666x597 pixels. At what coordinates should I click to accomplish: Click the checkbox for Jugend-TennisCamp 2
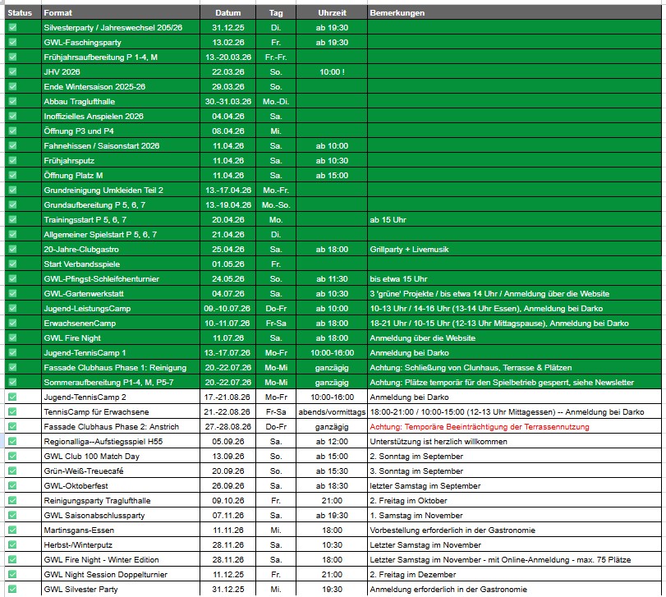coord(13,397)
